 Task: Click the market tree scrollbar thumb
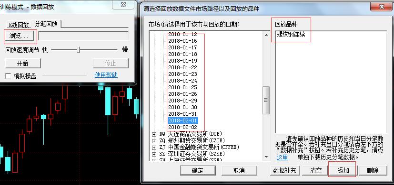[x=266, y=100]
